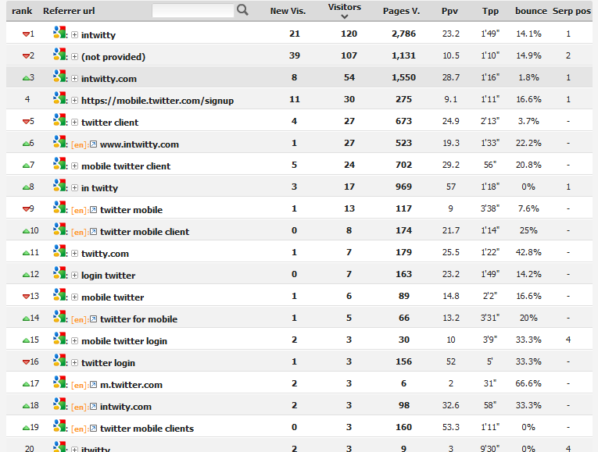Image resolution: width=598 pixels, height=452 pixels.
Task: Click green up-trend arrow at rank 3
Action: [26, 78]
